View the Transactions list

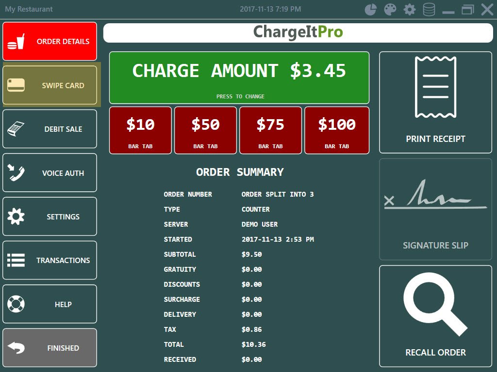point(50,261)
